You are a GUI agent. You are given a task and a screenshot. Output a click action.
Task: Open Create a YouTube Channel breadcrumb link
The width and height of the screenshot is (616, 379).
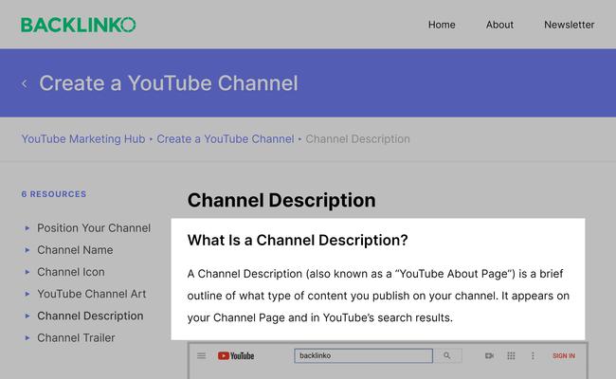(226, 139)
